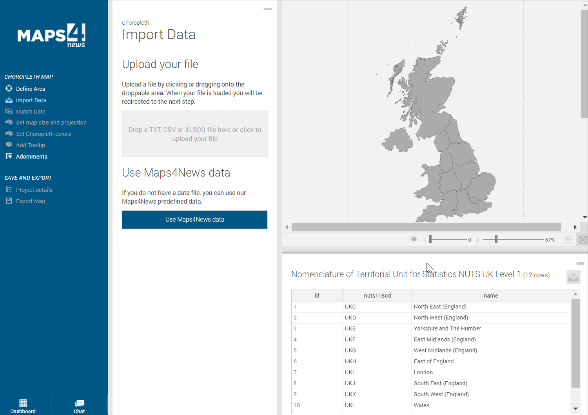Click the UKI code cell

(377, 372)
